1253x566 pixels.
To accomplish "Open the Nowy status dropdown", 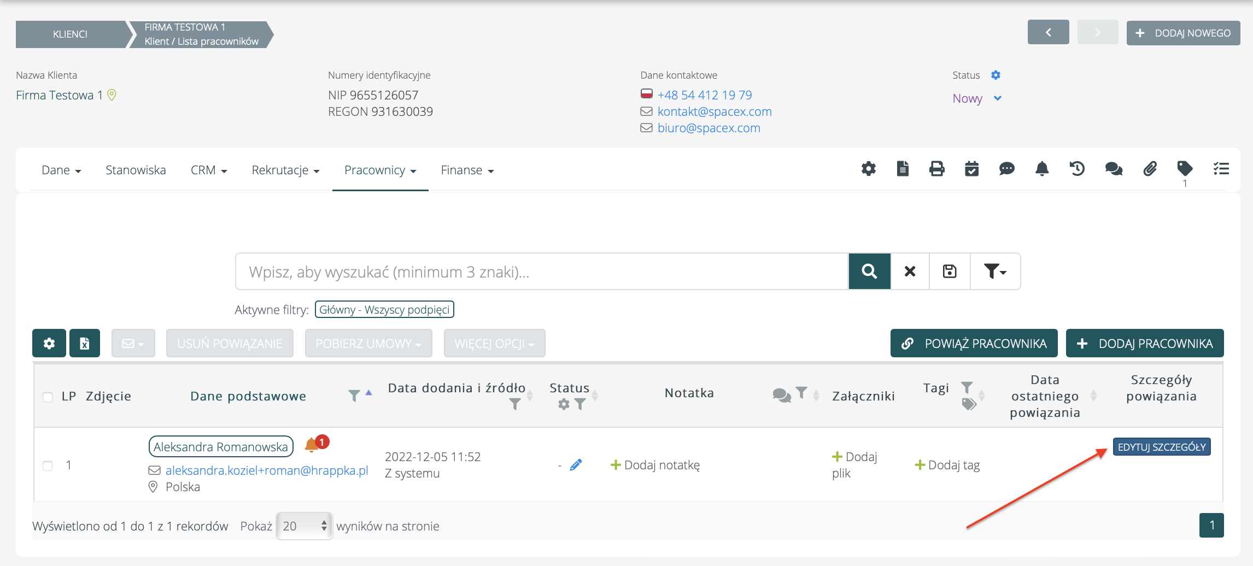I will coord(977,99).
